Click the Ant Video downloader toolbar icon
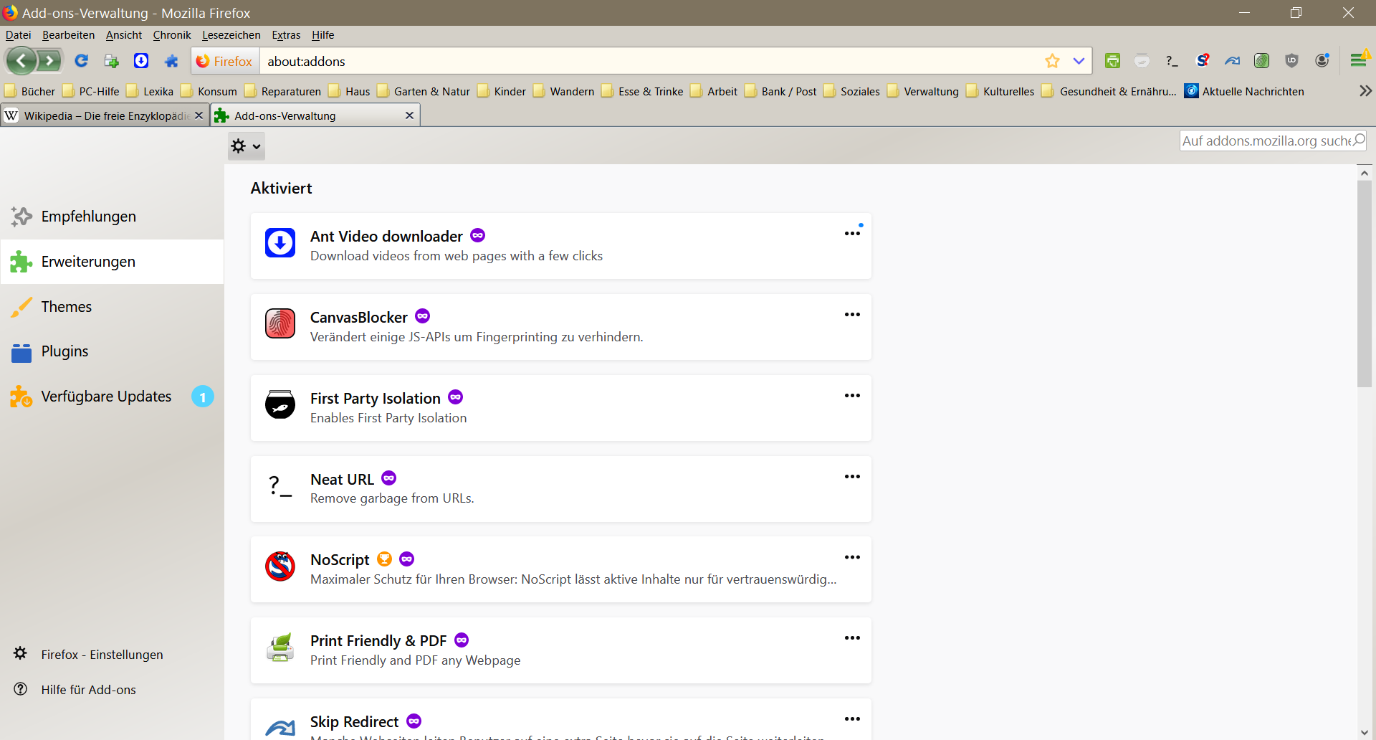The height and width of the screenshot is (740, 1376). 141,61
